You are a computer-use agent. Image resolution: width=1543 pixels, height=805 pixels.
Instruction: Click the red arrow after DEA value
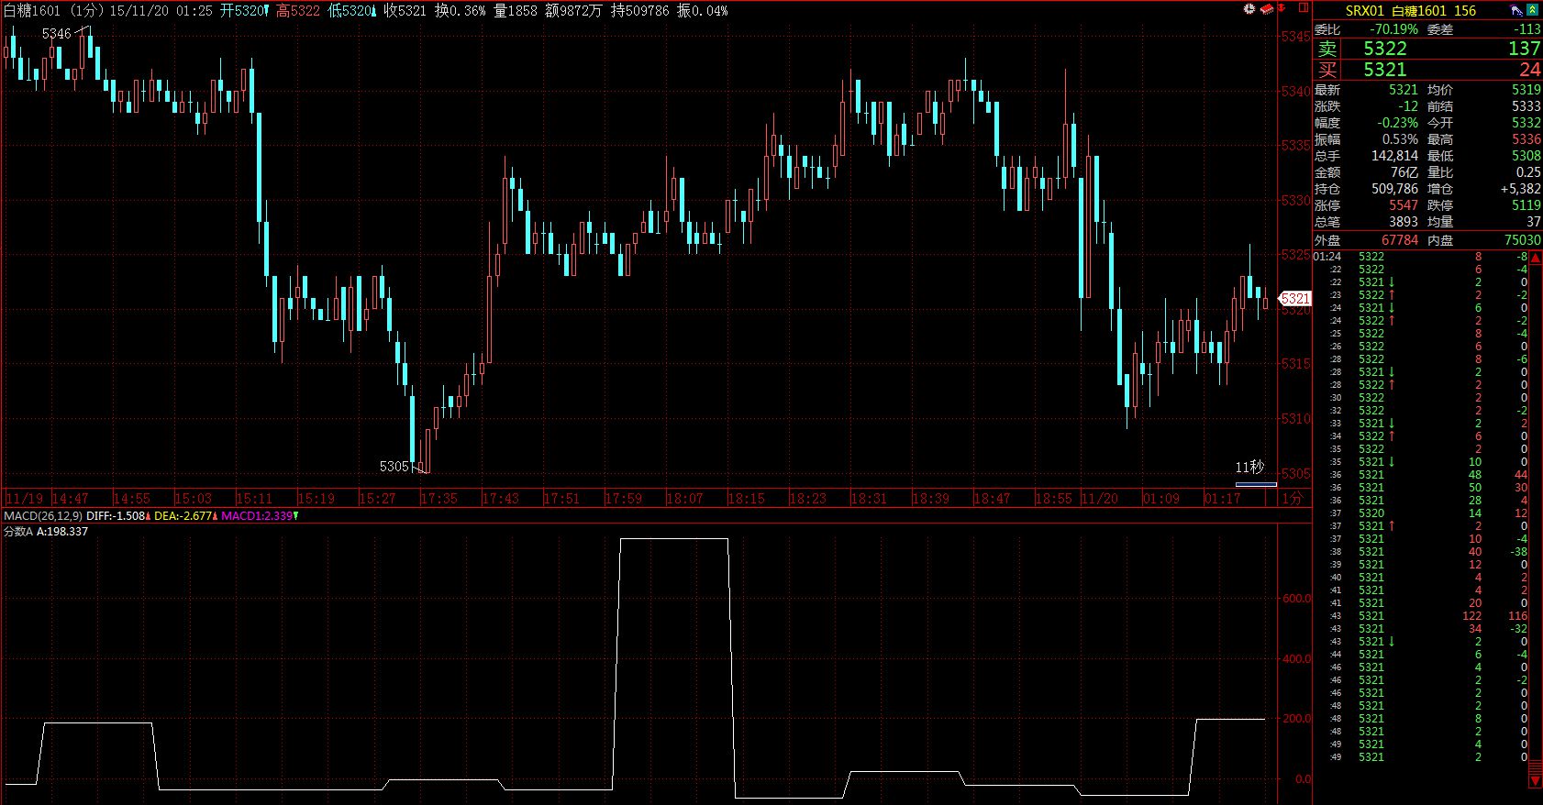tap(216, 516)
